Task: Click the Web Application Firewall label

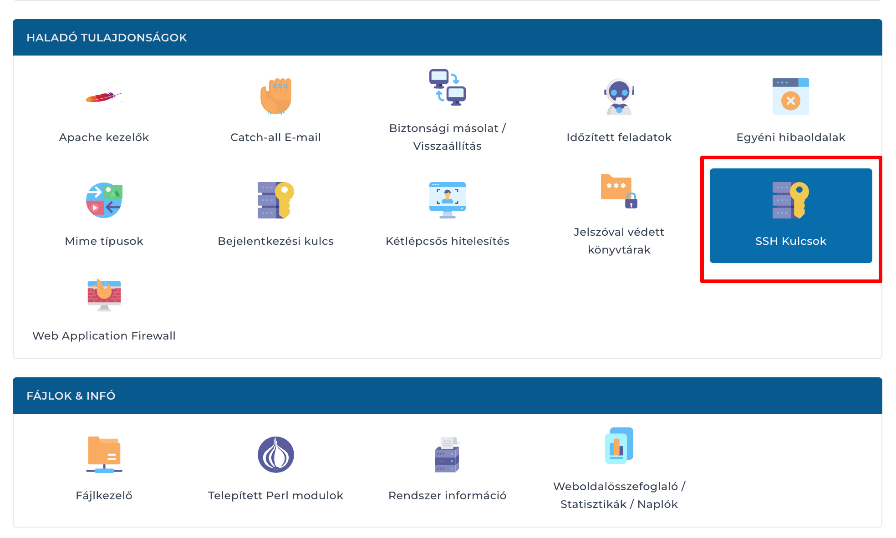Action: point(104,336)
